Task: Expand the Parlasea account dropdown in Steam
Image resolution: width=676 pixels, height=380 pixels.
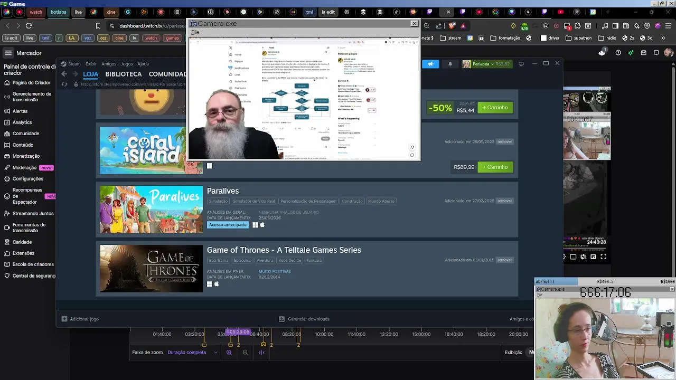Action: [486, 64]
